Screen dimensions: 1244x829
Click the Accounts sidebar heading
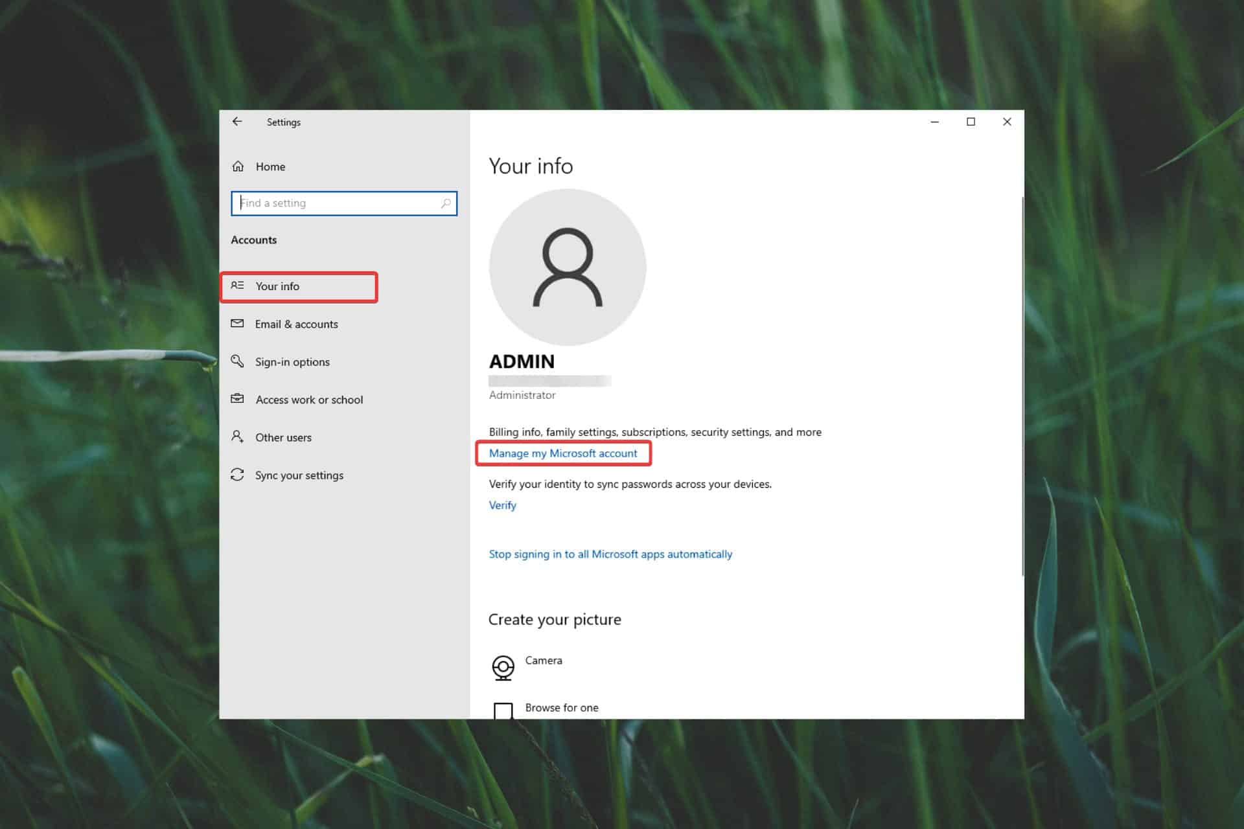tap(254, 240)
